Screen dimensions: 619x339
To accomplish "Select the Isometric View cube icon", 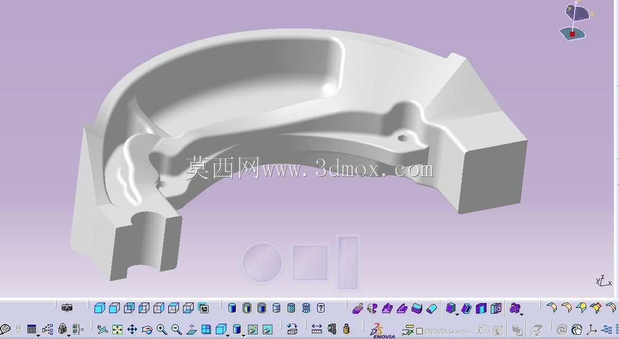I will click(x=100, y=308).
